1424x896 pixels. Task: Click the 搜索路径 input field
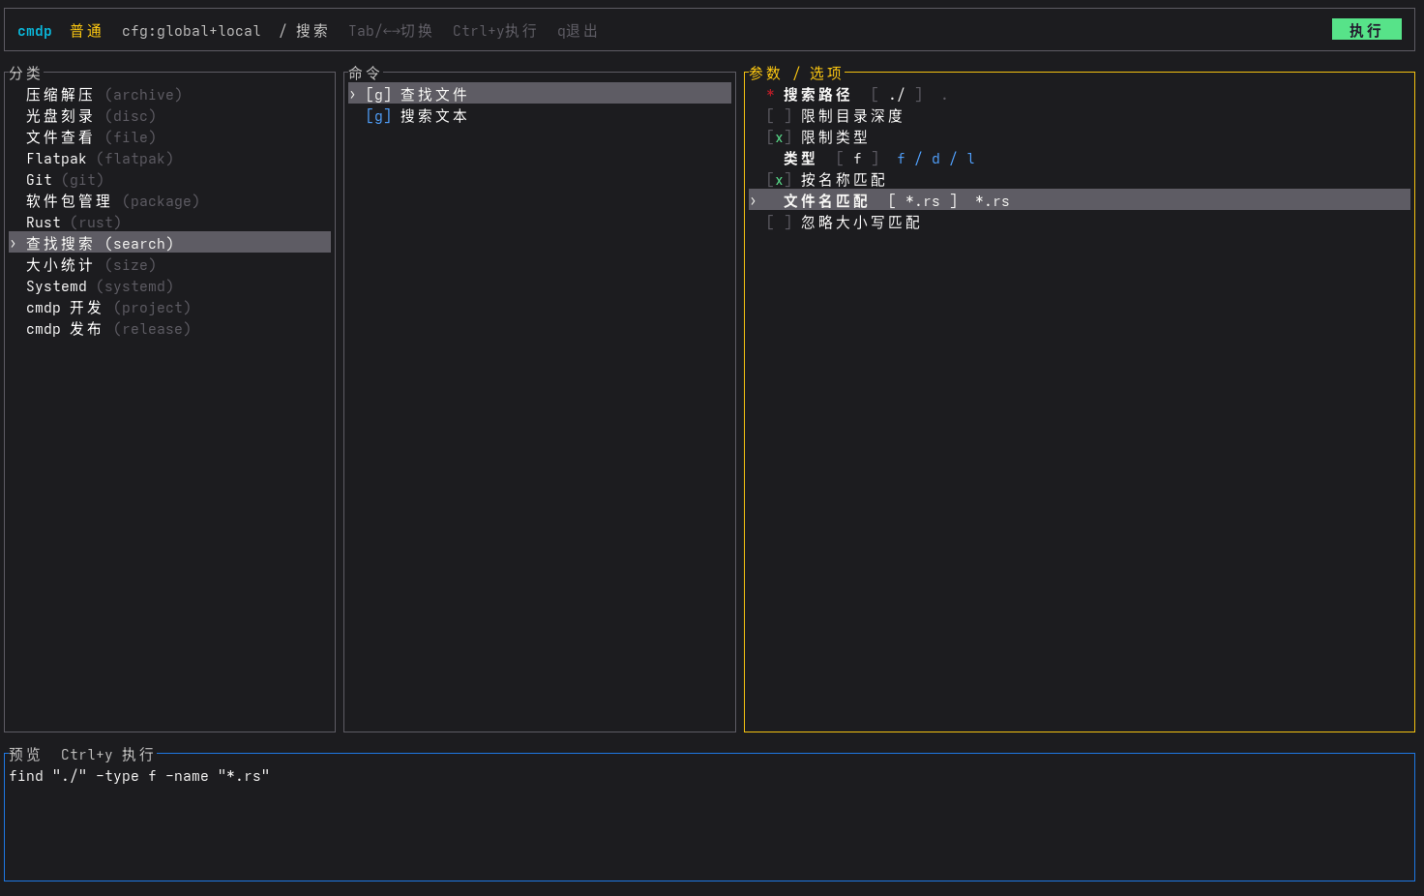coord(897,95)
